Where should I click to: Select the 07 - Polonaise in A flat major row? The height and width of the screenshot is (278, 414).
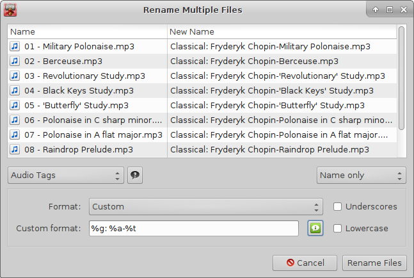(202, 135)
